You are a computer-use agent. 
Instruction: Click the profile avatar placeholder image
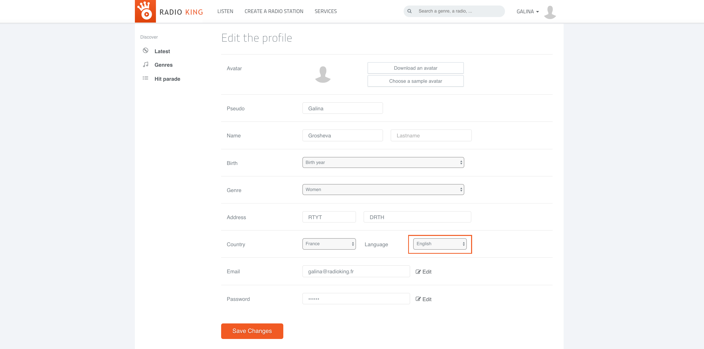(x=323, y=74)
